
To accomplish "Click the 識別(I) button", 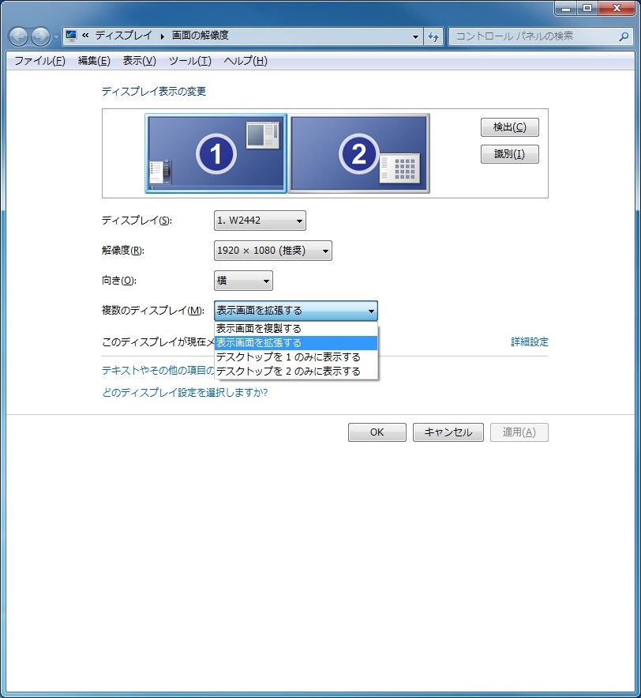I will coord(509,154).
